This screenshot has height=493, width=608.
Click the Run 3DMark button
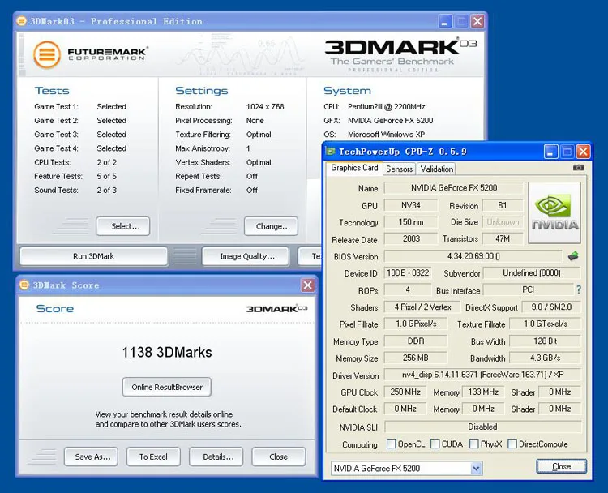[x=93, y=256]
